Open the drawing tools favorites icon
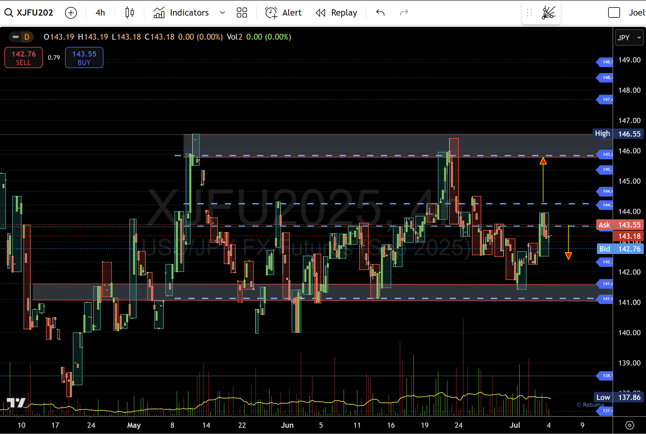The height and width of the screenshot is (434, 646). point(548,13)
